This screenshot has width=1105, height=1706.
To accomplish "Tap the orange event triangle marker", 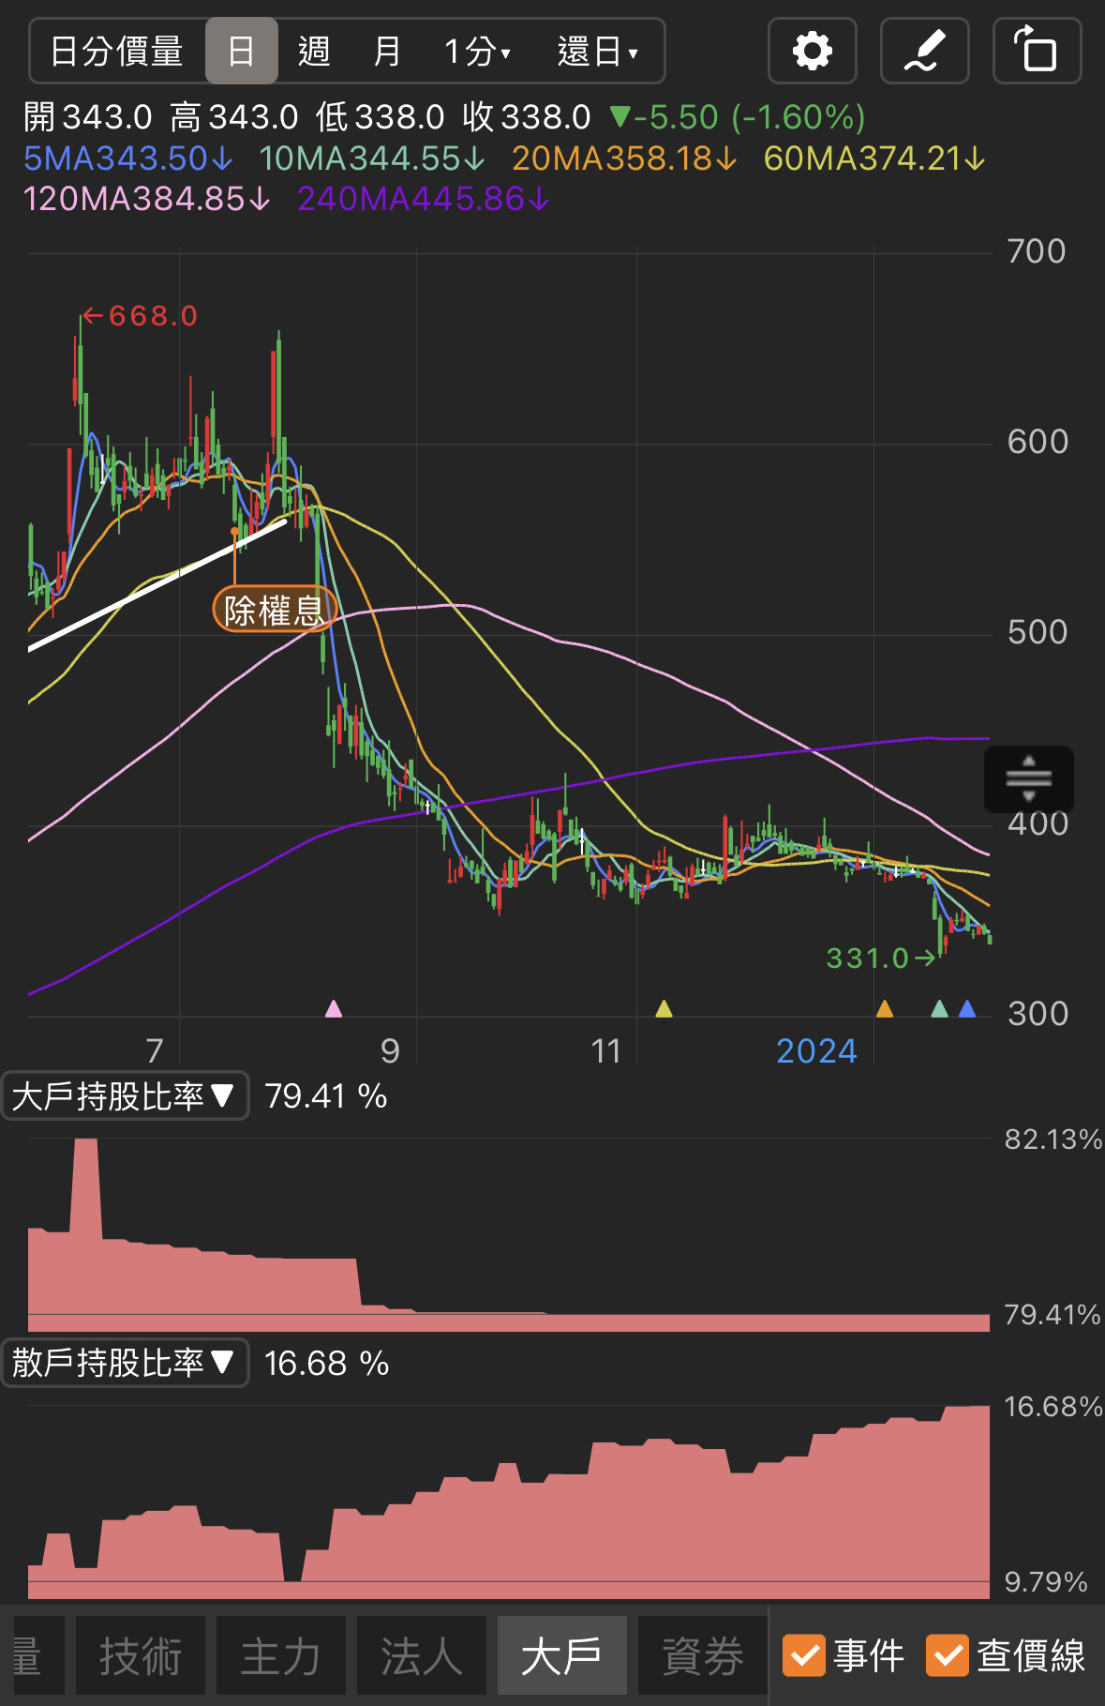I will pos(884,1008).
